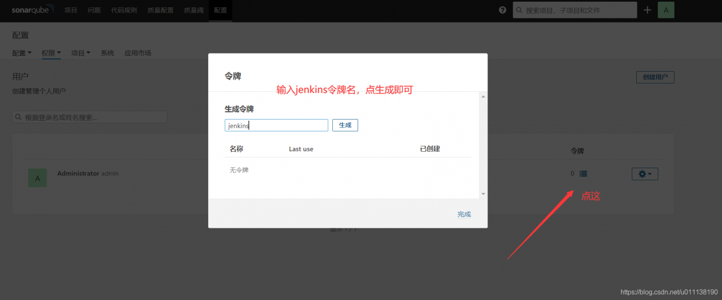Click the 无令牌 empty message
722x300 pixels.
click(239, 170)
